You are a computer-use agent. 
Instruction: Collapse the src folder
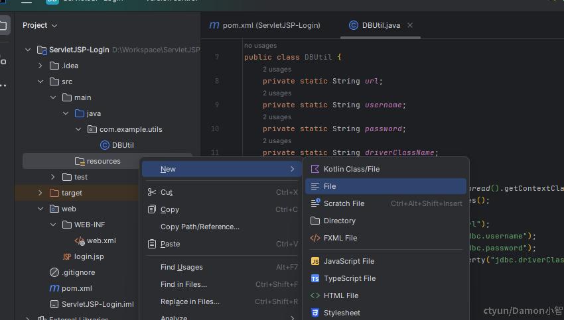point(40,81)
